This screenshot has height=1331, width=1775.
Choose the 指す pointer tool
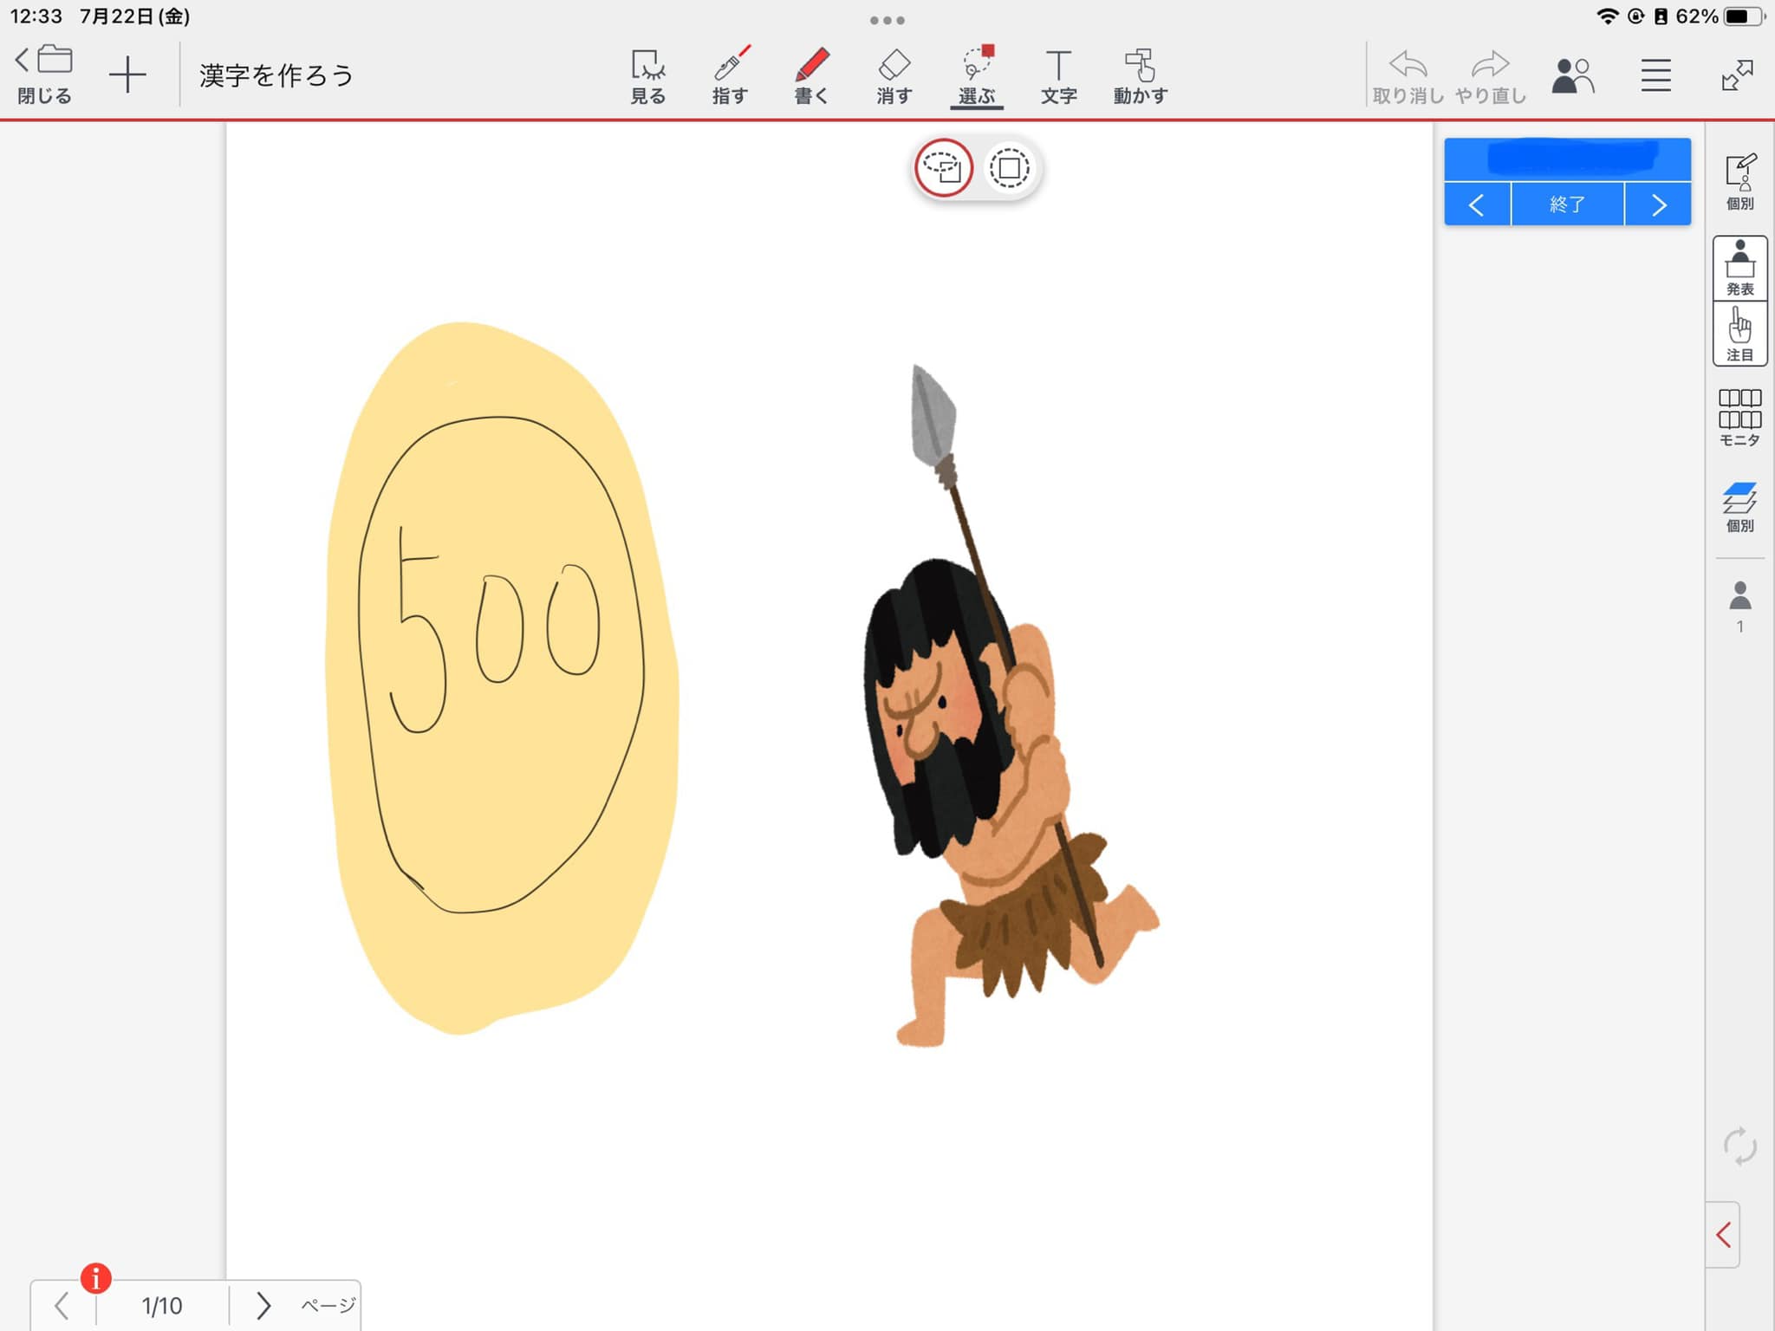point(730,76)
